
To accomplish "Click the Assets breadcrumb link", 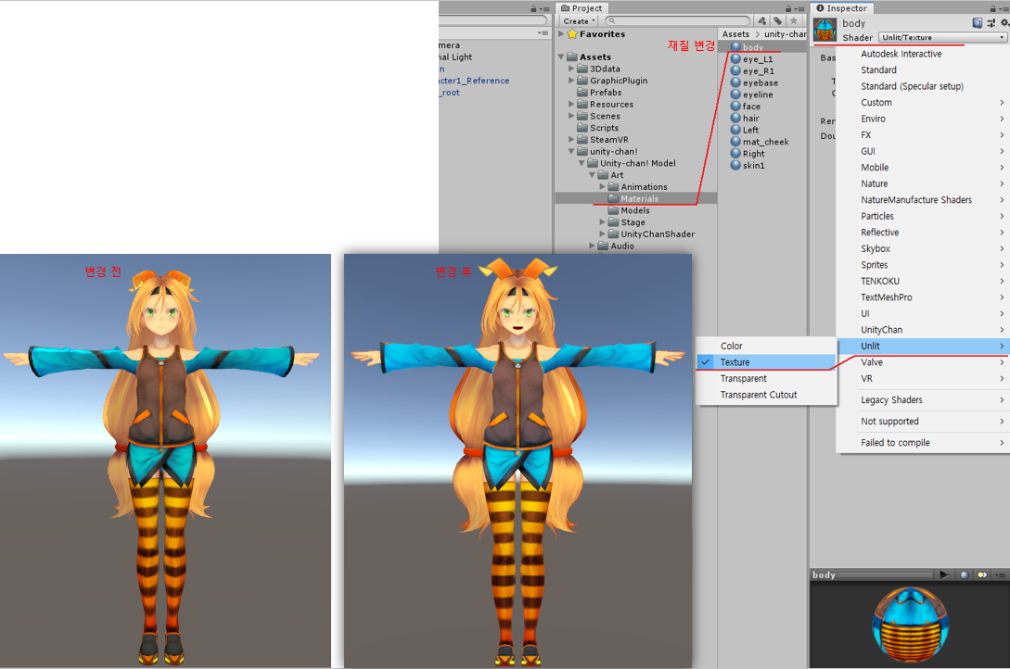I will tap(735, 34).
